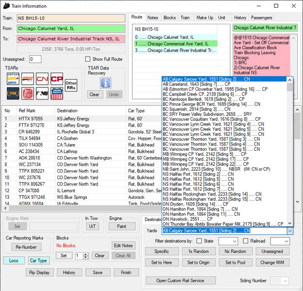
Task: Select car row HTTX 97055
Action: (x=82, y=119)
